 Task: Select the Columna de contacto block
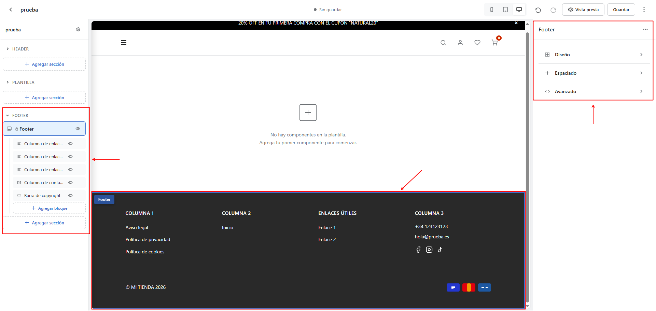(x=44, y=182)
